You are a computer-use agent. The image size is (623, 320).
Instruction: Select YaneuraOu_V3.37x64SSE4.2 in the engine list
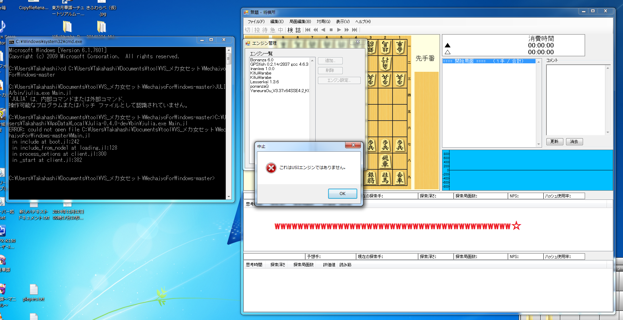coord(280,91)
